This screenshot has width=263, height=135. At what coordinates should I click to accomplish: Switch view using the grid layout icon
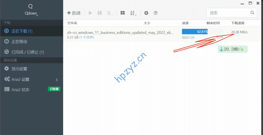(x=122, y=13)
